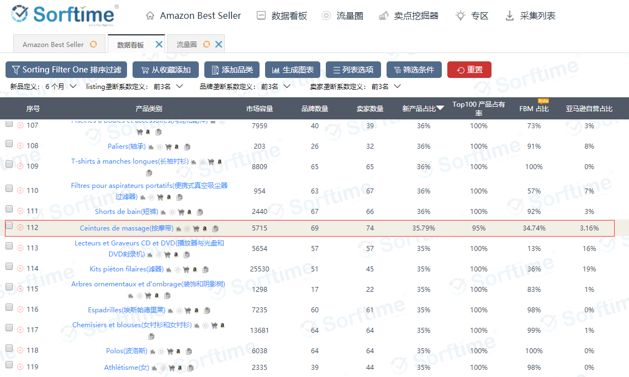Click the 流量圈 icon in the top navigation
The width and height of the screenshot is (629, 377).
click(326, 15)
